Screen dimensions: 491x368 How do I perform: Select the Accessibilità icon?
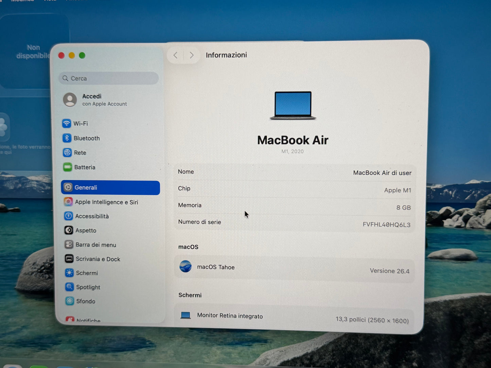69,216
